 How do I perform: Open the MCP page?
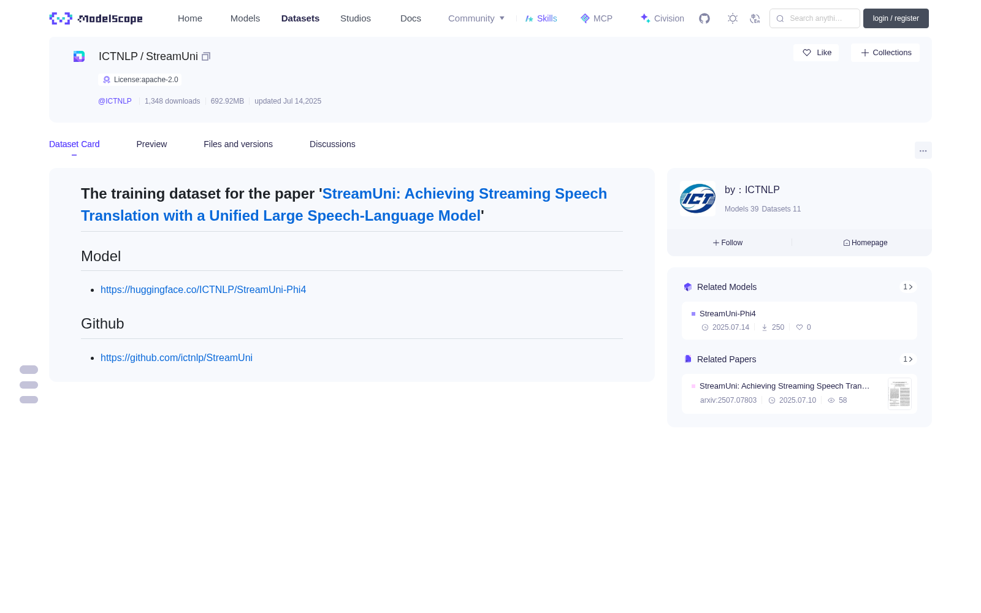(x=596, y=18)
